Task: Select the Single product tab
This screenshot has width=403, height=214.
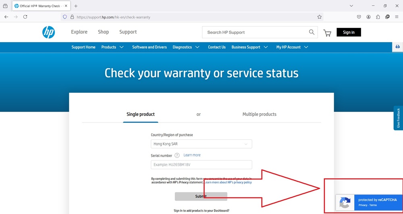Action: [141, 114]
